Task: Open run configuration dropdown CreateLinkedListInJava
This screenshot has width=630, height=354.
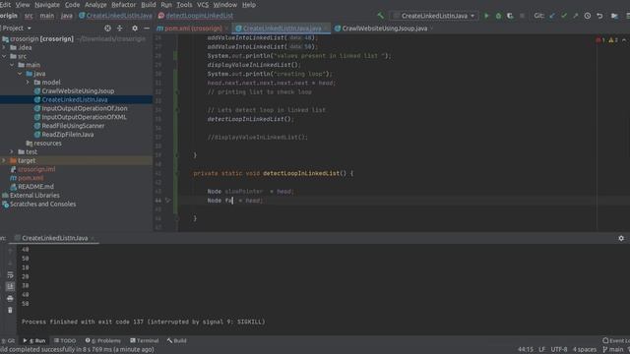Action: click(434, 16)
